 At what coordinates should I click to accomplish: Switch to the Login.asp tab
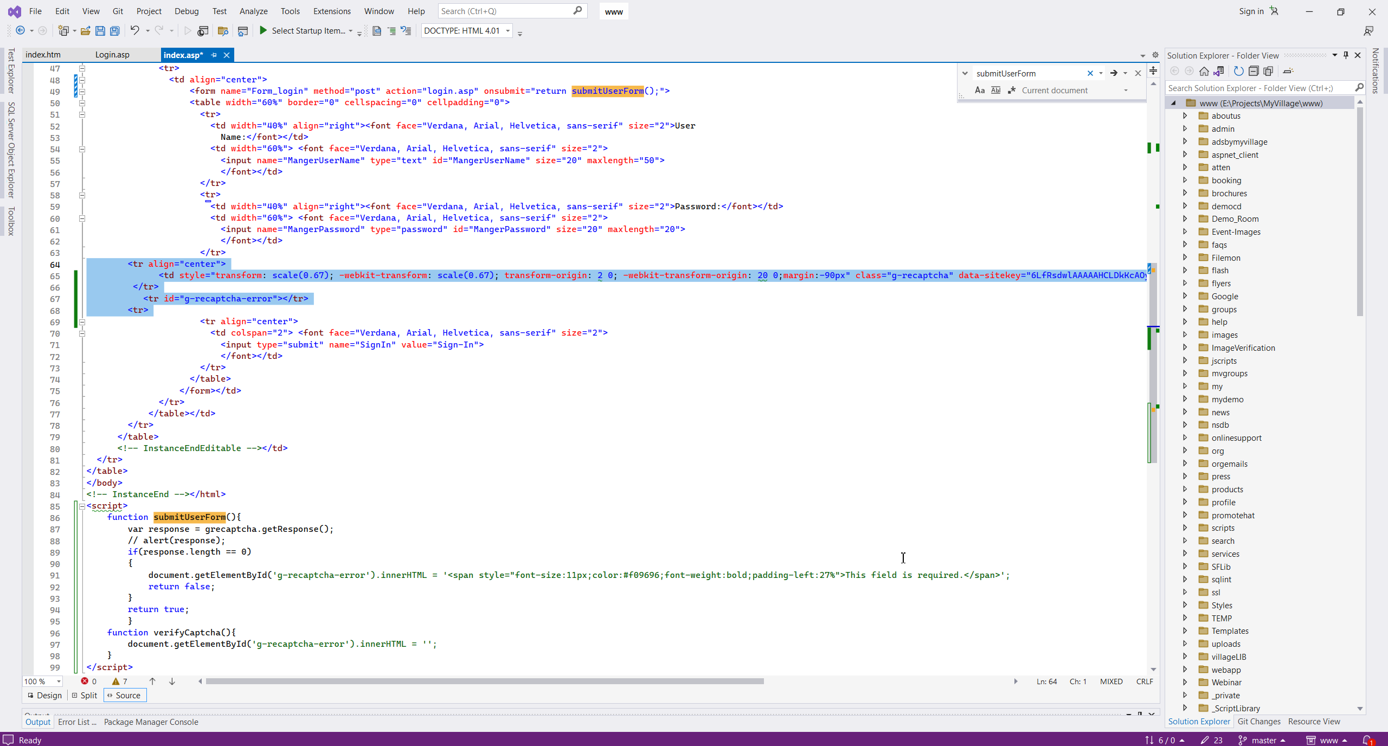pyautogui.click(x=112, y=55)
